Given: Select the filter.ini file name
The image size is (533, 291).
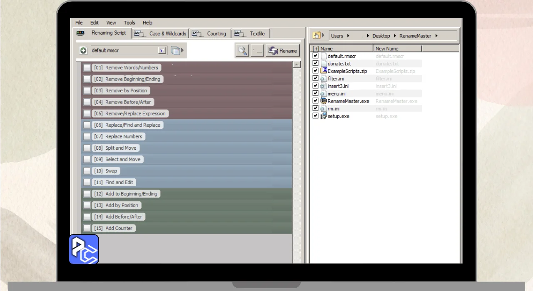Looking at the screenshot, I should coord(336,79).
